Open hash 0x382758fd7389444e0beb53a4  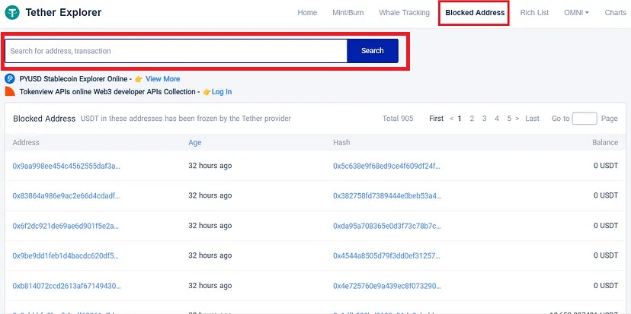[x=387, y=195]
